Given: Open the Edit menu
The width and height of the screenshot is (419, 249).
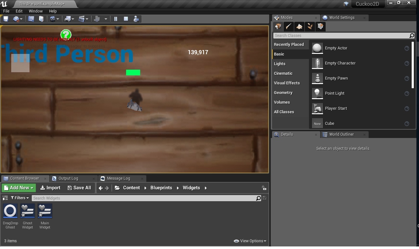Looking at the screenshot, I should [x=19, y=11].
